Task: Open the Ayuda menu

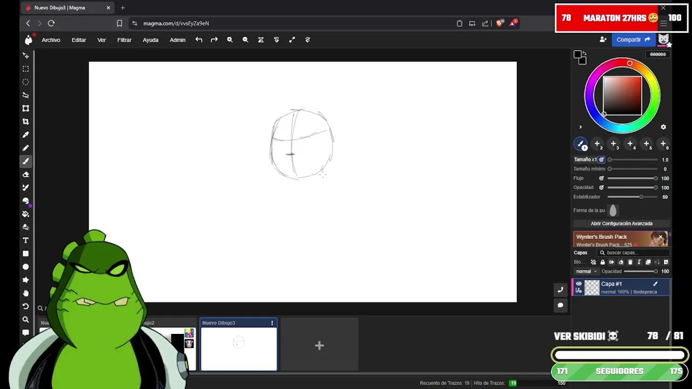Action: (x=150, y=40)
